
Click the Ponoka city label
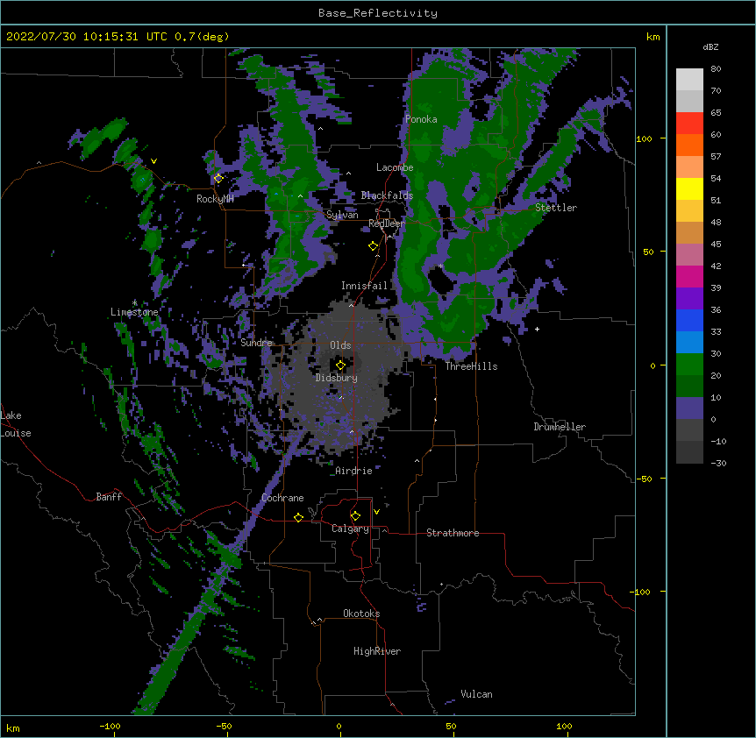click(421, 119)
